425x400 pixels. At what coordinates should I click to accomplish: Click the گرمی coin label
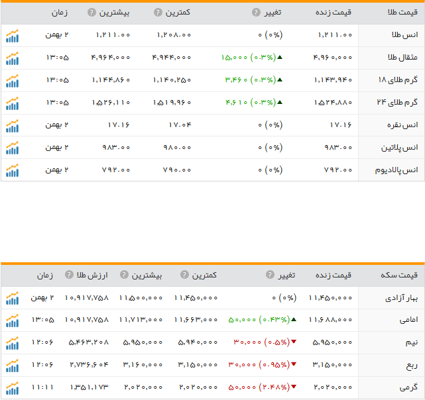tap(408, 388)
